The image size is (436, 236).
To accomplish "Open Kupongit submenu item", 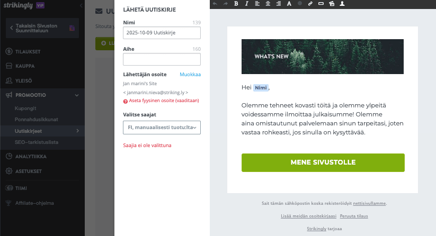I will 25,108.
